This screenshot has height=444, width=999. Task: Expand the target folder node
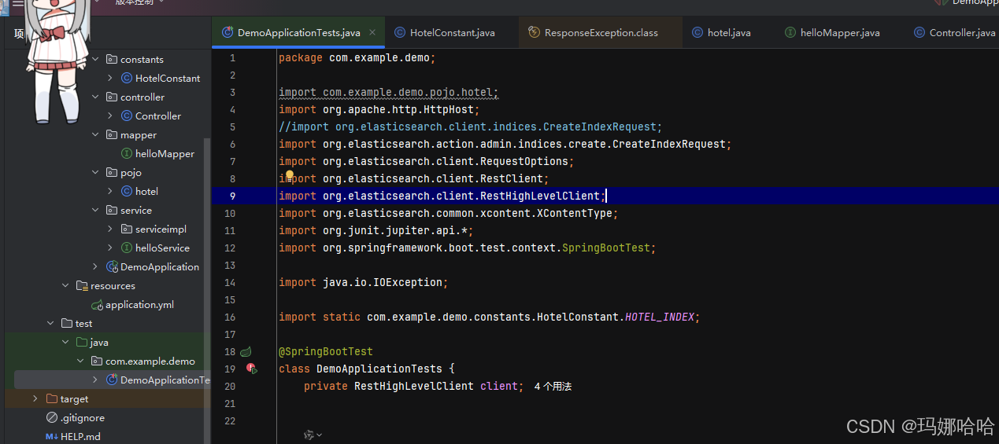(x=35, y=398)
